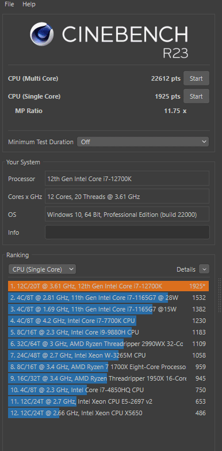Viewport: 222px width, 451px height.
Task: Click the Processor field
Action: 127,179
